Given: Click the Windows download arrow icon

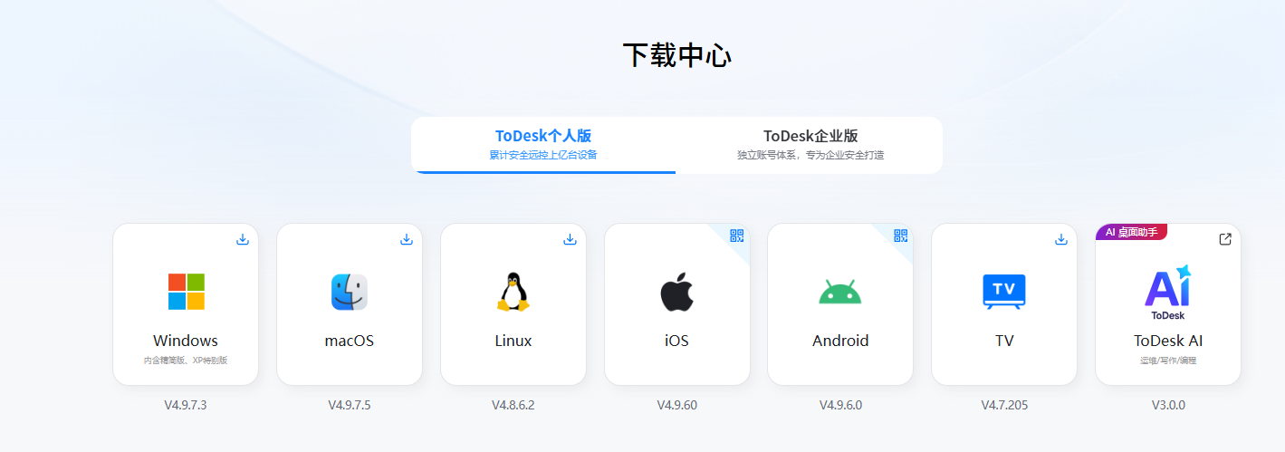Looking at the screenshot, I should [242, 239].
